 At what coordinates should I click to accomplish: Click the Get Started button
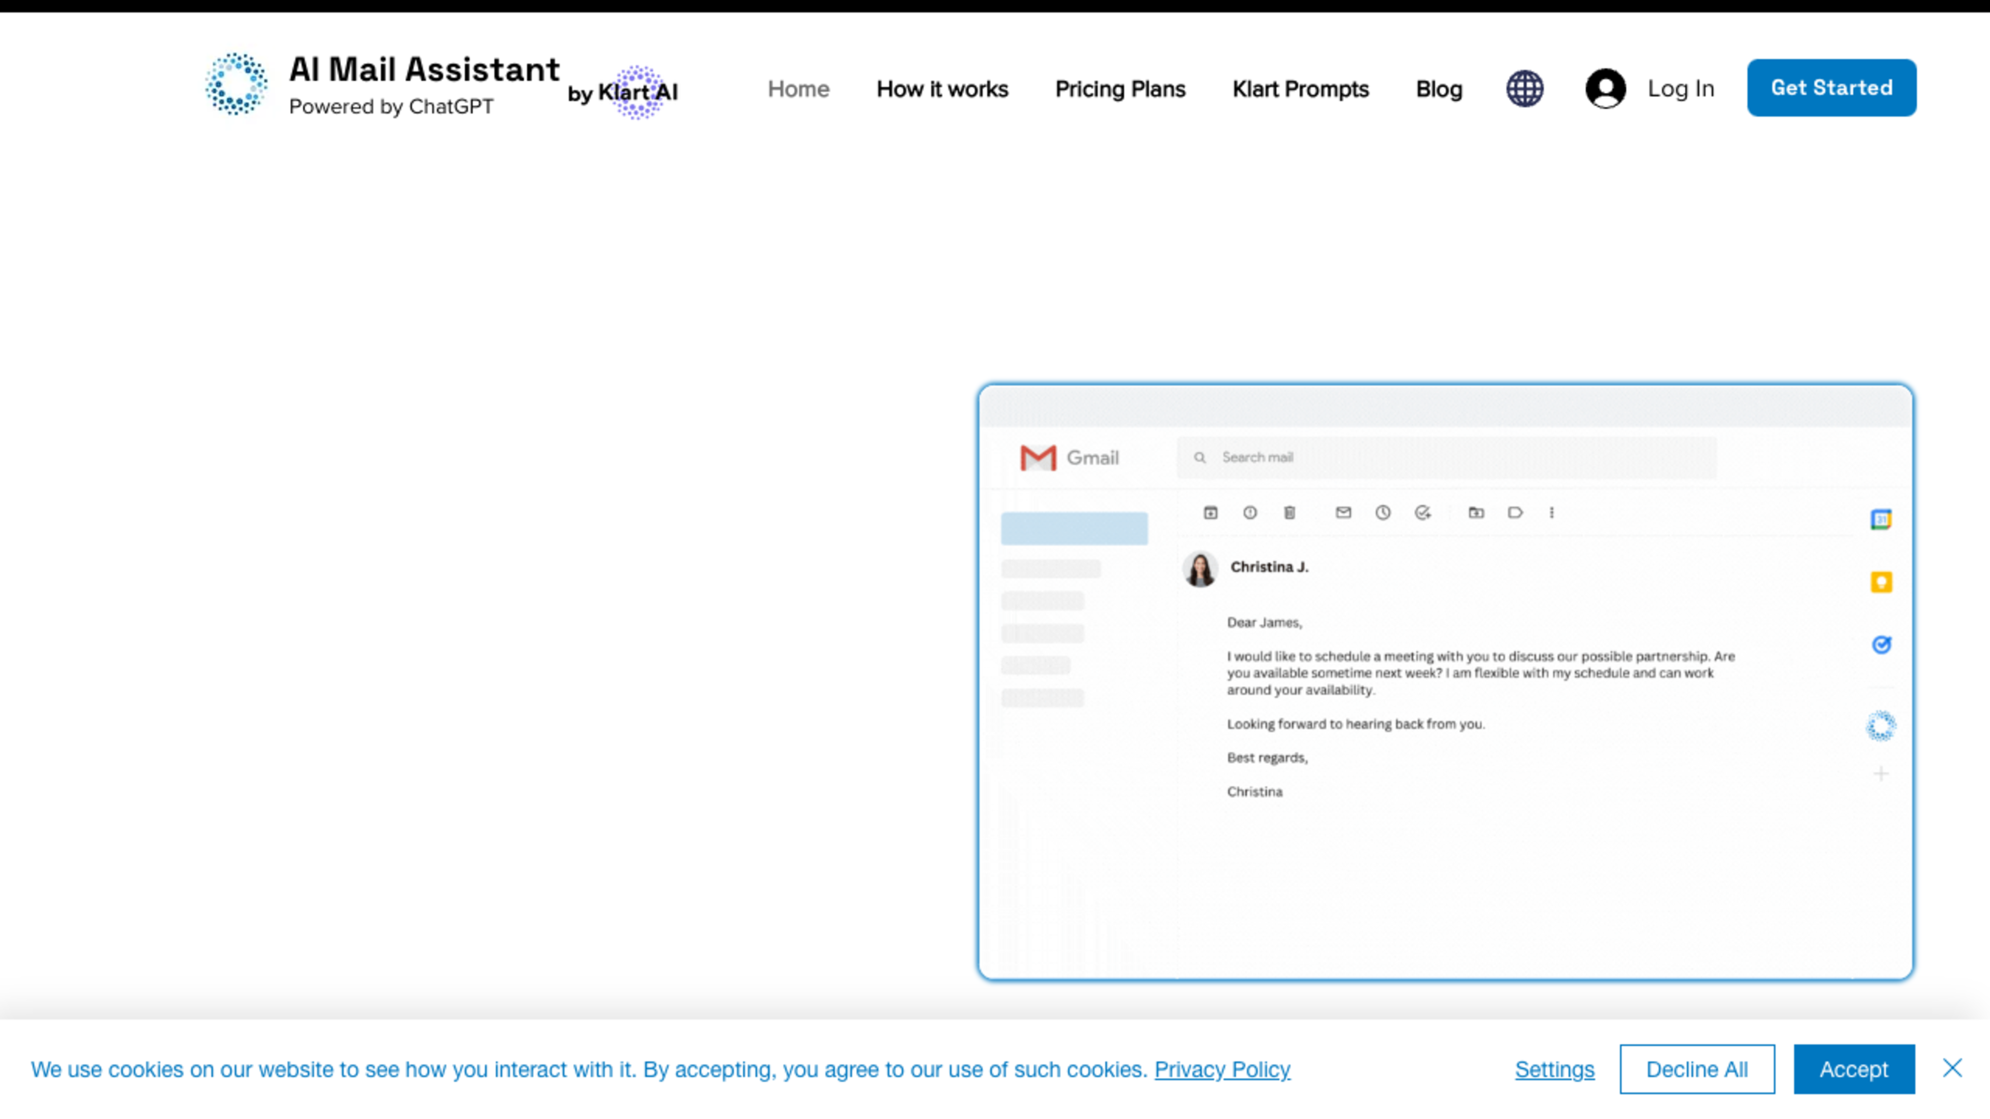(1831, 88)
